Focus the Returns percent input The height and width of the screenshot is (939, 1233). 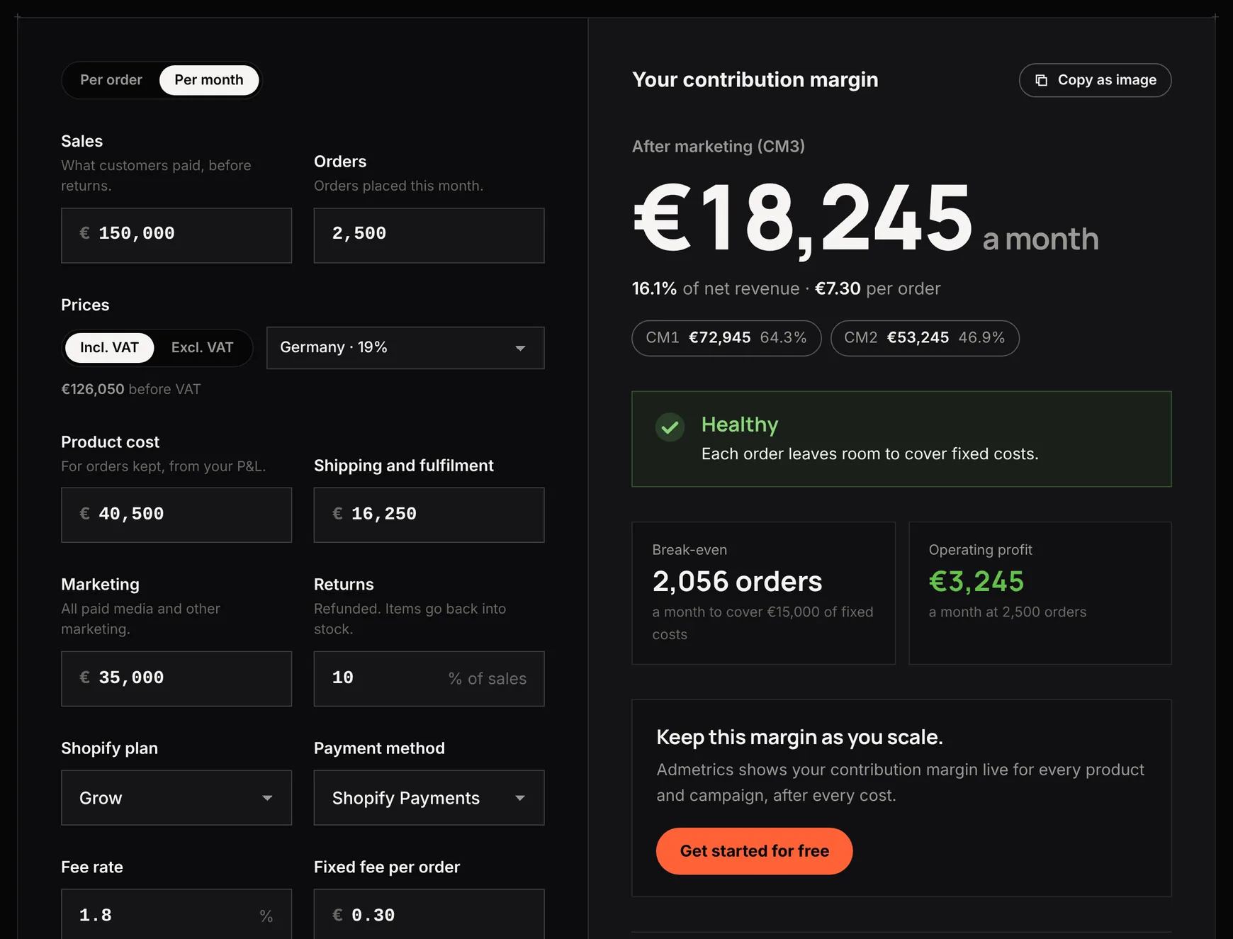[429, 678]
